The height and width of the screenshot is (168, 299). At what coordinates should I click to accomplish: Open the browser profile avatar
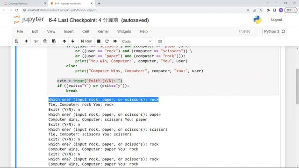click(281, 10)
